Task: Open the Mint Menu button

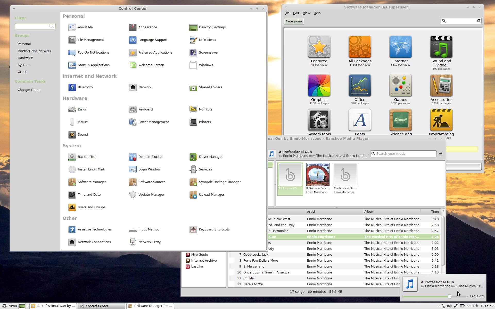Action: click(x=10, y=306)
